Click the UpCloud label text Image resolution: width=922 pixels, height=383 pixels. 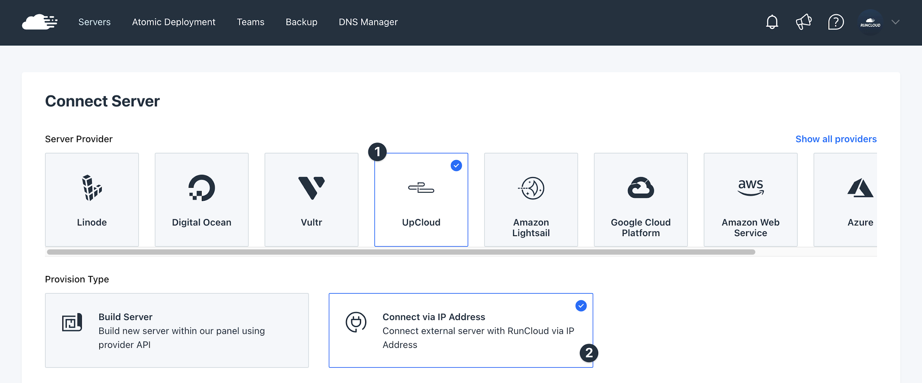coord(421,222)
